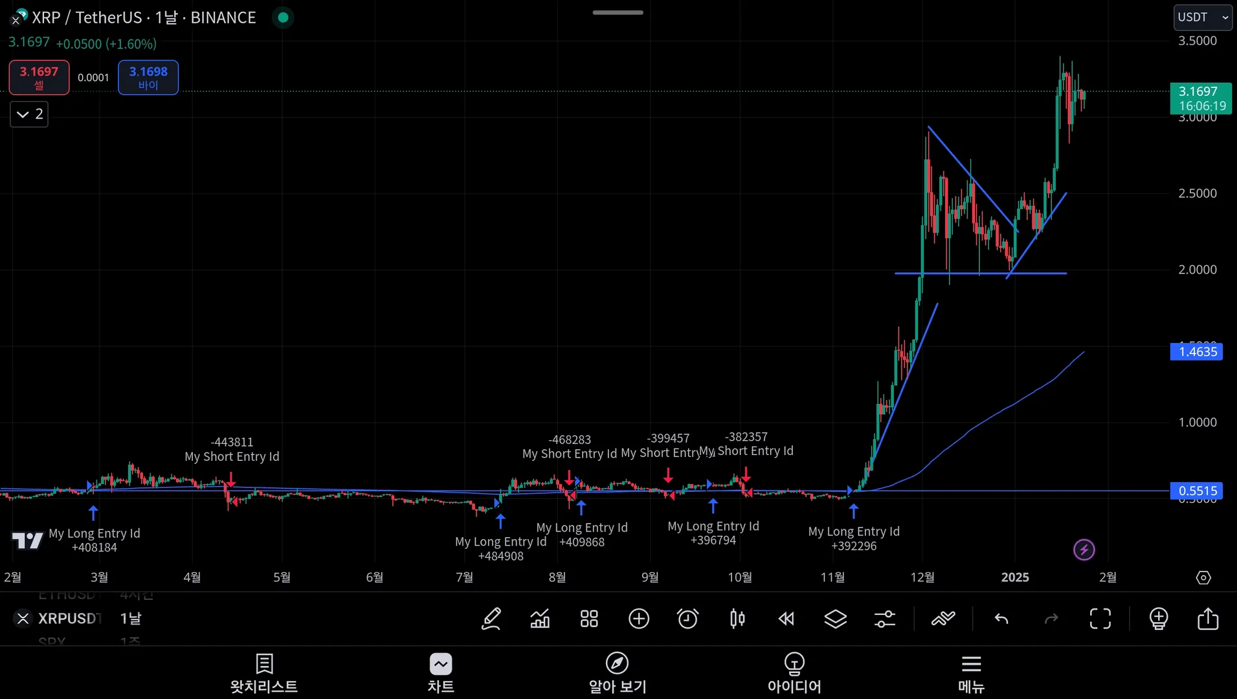Change chart type via candlestick icon
Viewport: 1237px width, 699px height.
tap(737, 619)
